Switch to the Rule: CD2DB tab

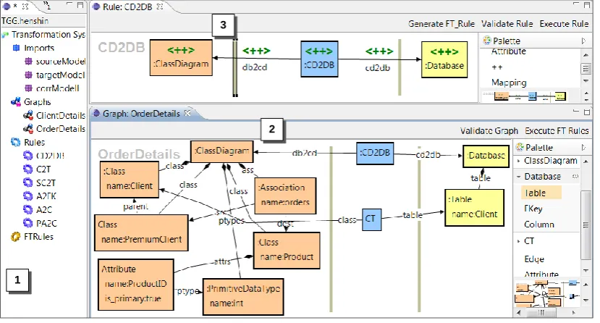click(127, 7)
